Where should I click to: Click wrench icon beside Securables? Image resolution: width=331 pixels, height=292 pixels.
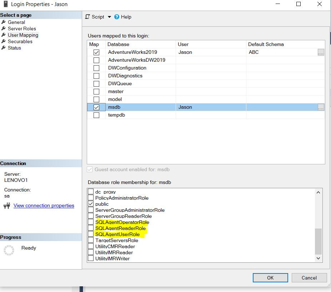4,41
